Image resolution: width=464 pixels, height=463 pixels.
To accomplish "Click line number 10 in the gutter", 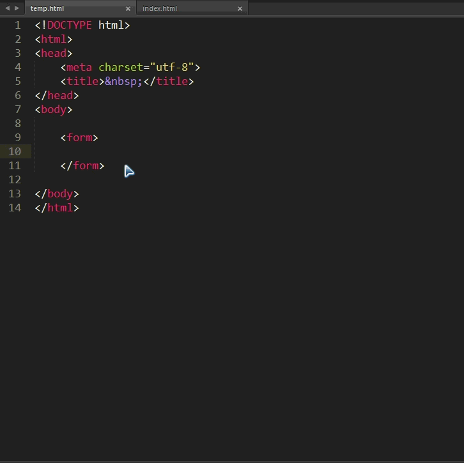I will [x=15, y=152].
